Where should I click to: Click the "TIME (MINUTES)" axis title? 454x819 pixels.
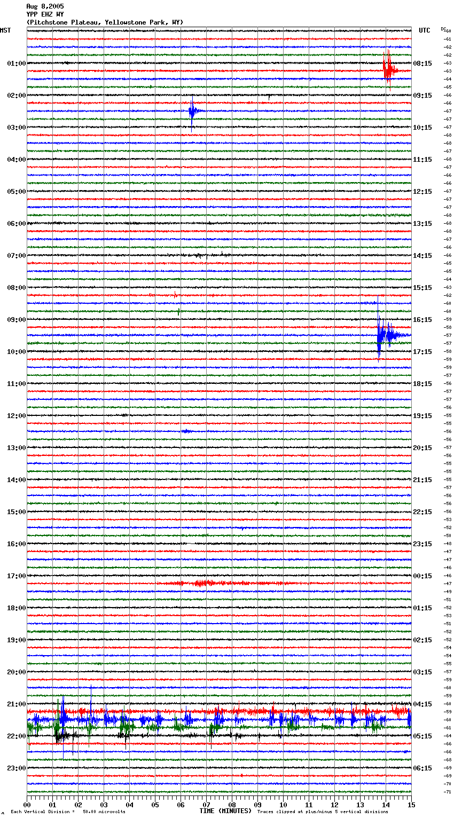click(x=225, y=811)
